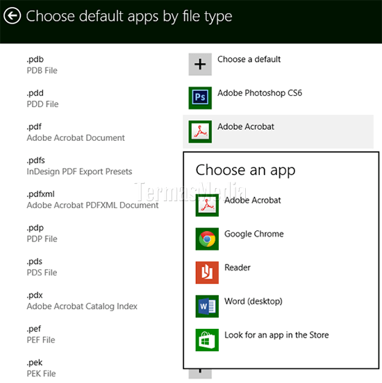The image size is (382, 383).
Task: Click 'Adobe Acrobat Document' description
Action: tap(76, 138)
